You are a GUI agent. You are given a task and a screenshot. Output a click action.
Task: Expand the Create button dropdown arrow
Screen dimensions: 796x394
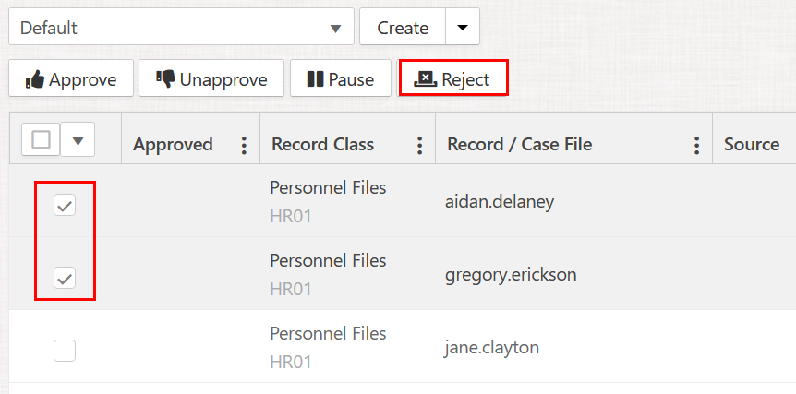[462, 28]
